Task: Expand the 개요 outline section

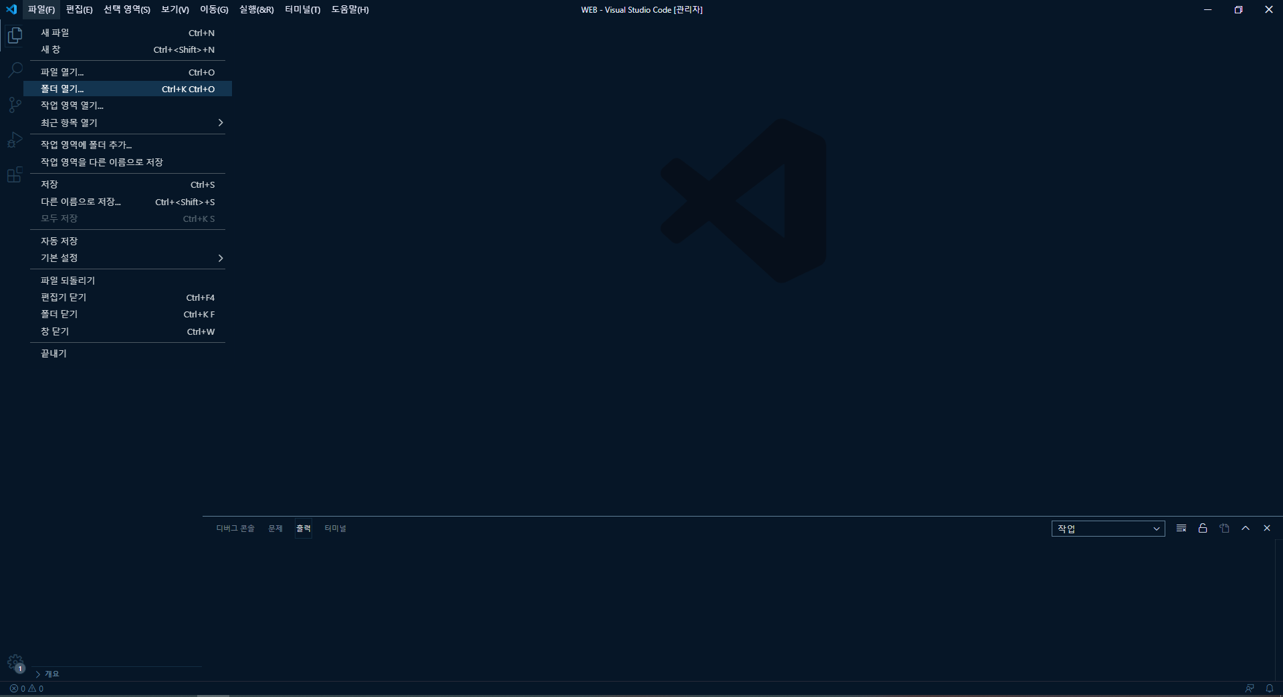Action: pos(117,674)
